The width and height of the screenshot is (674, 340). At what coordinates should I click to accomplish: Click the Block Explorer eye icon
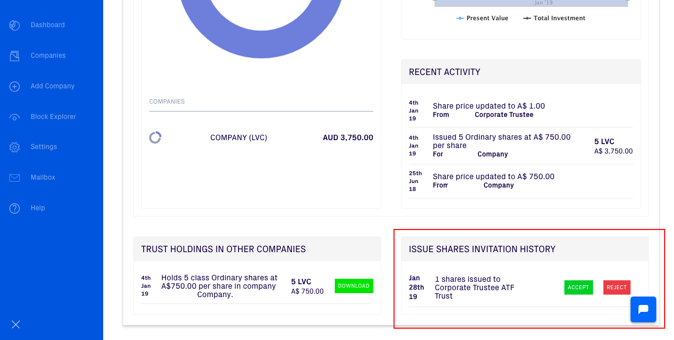pyautogui.click(x=15, y=117)
